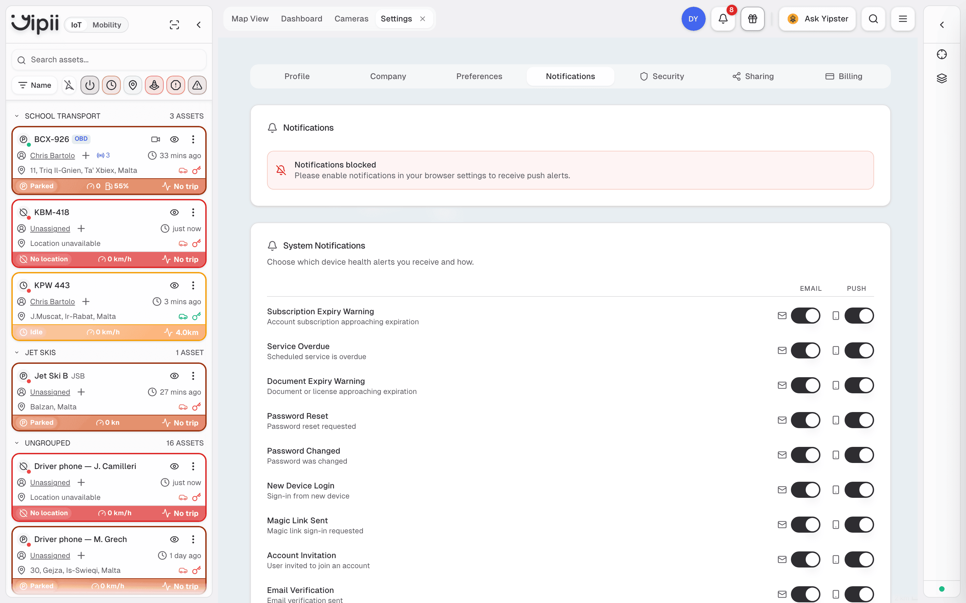Toggle visibility eye for Driver phone — J. Camilleri
Screen dimensions: 966x603
click(x=174, y=466)
